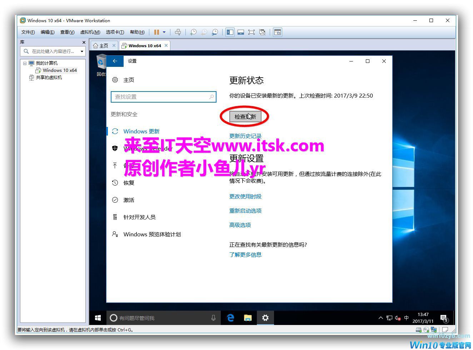473x350 pixels.
Task: Select 激活 in the settings sidebar
Action: 129,200
